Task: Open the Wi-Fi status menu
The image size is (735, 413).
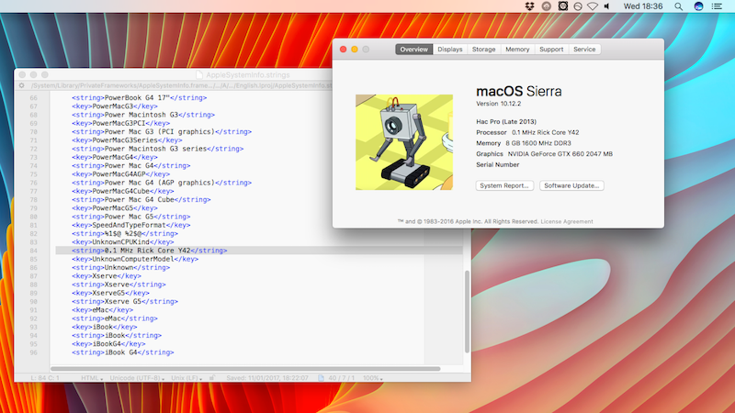Action: [x=593, y=6]
